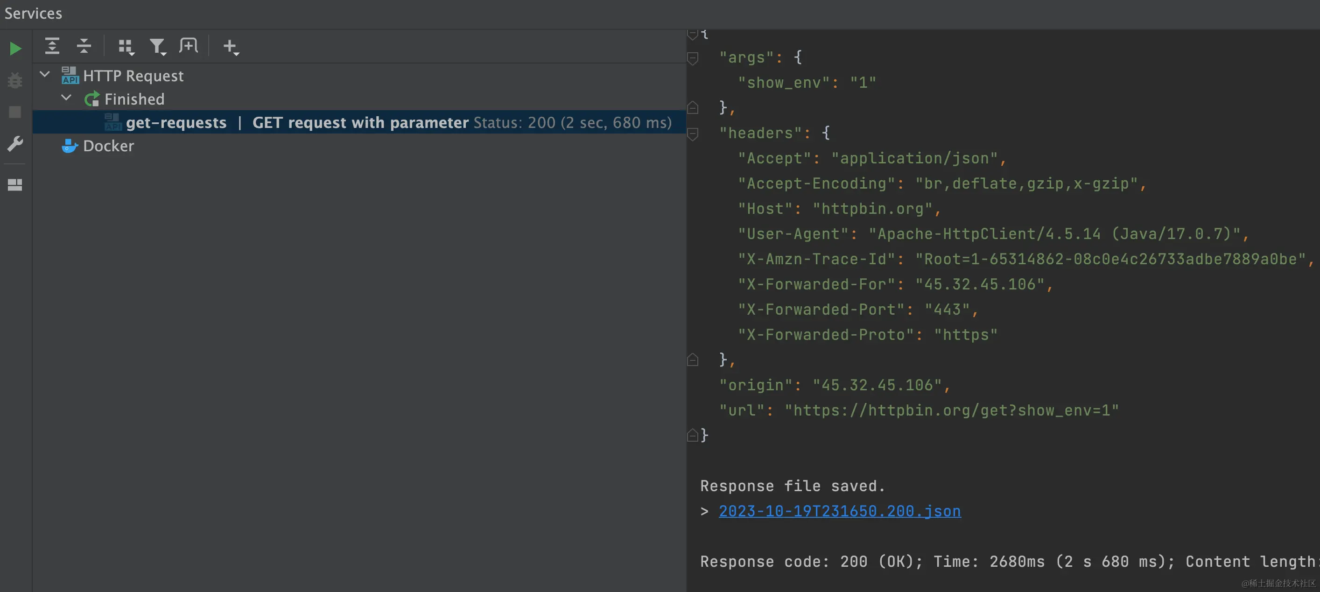This screenshot has height=592, width=1320.
Task: Click the "Accept-Encoding" header line
Action: (x=942, y=183)
